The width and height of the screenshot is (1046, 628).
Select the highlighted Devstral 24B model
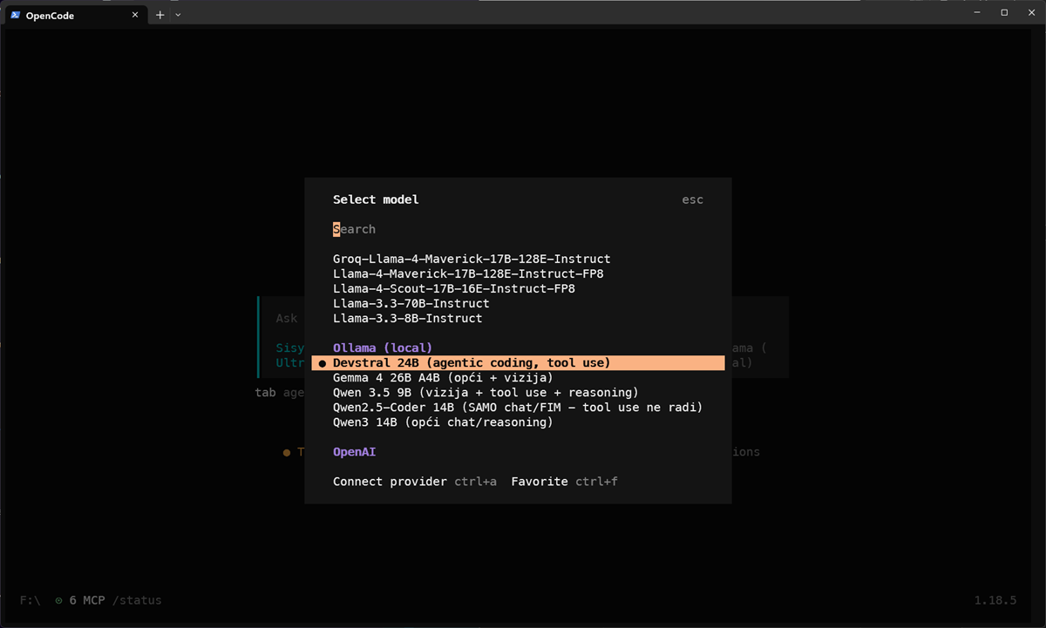click(x=518, y=362)
